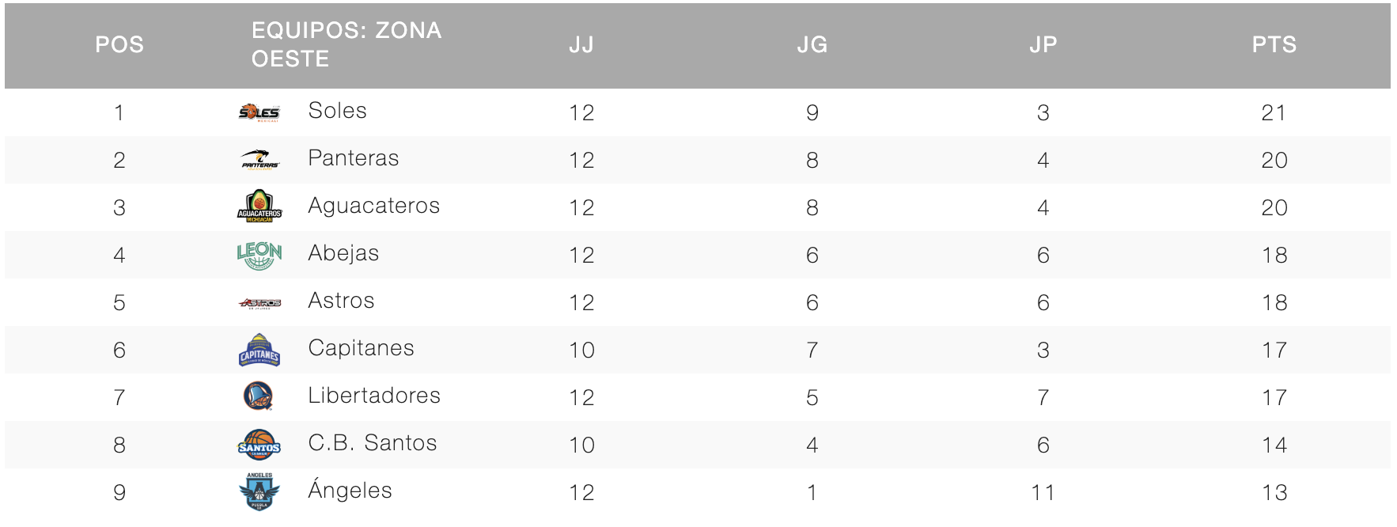Viewport: 1397px width, 527px height.
Task: Select the PTS column header
Action: click(1274, 44)
